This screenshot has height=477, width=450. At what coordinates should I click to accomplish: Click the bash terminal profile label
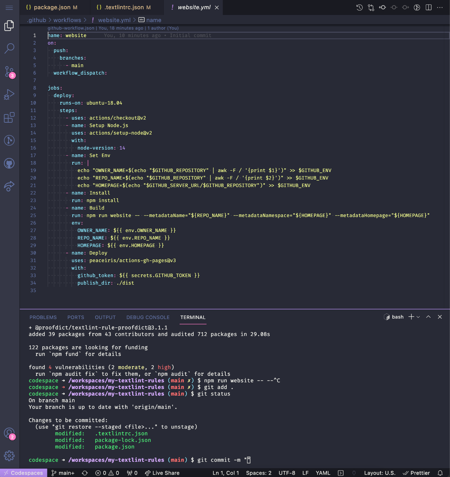394,317
